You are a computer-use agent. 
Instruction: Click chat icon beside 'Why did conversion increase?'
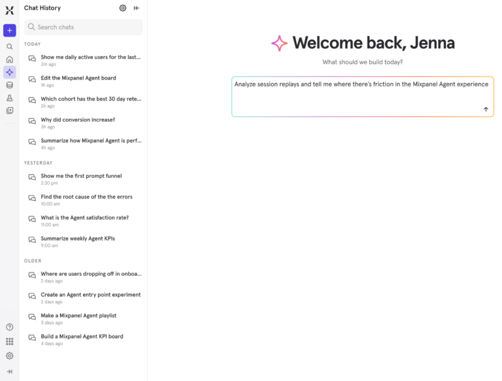click(x=32, y=121)
